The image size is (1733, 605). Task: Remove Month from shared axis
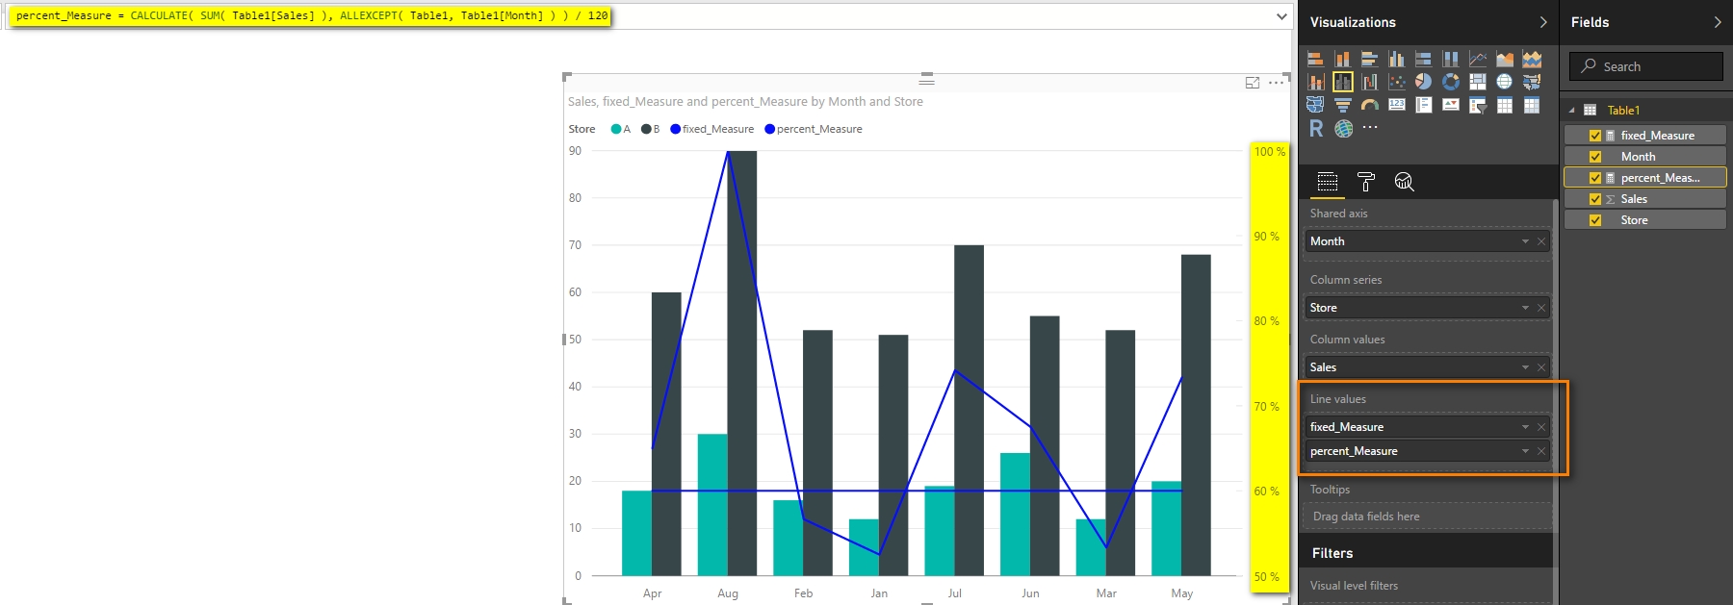[x=1541, y=241]
